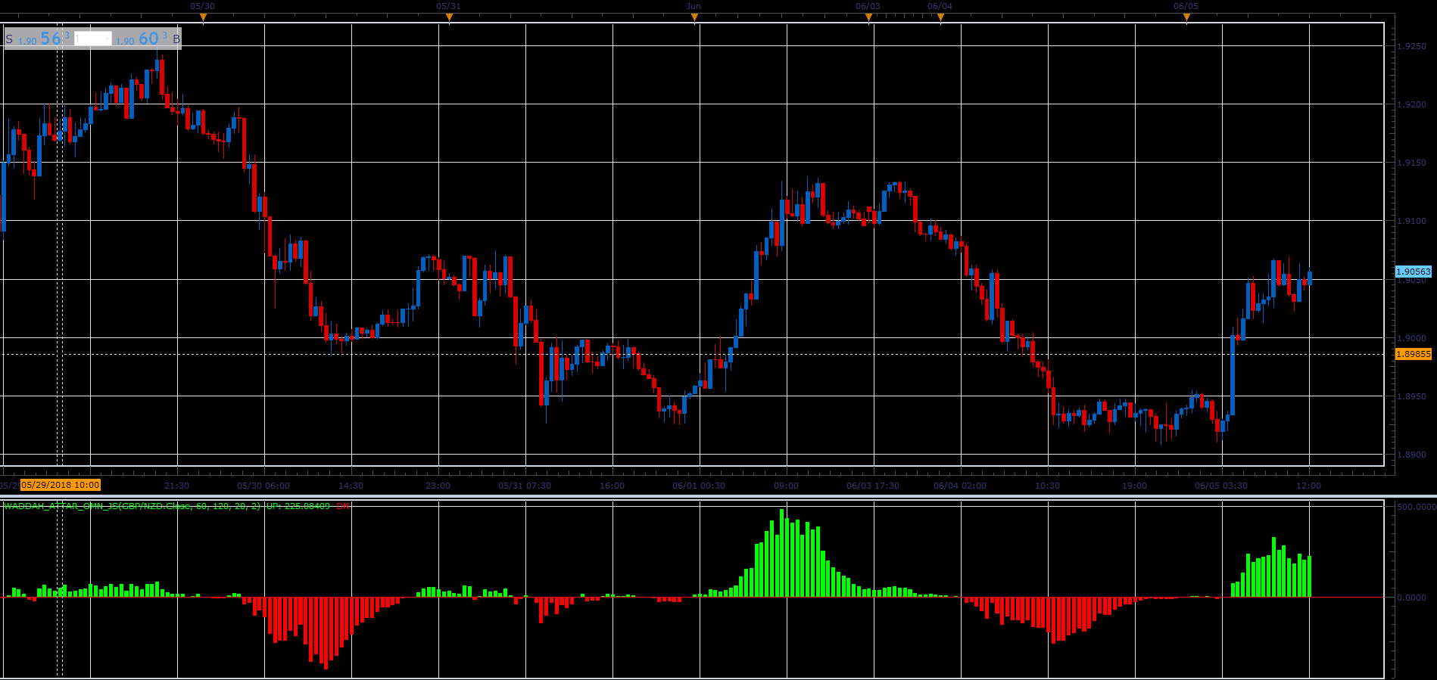Click the 05/30 06:00 time axis label
This screenshot has width=1437, height=680.
pos(263,486)
